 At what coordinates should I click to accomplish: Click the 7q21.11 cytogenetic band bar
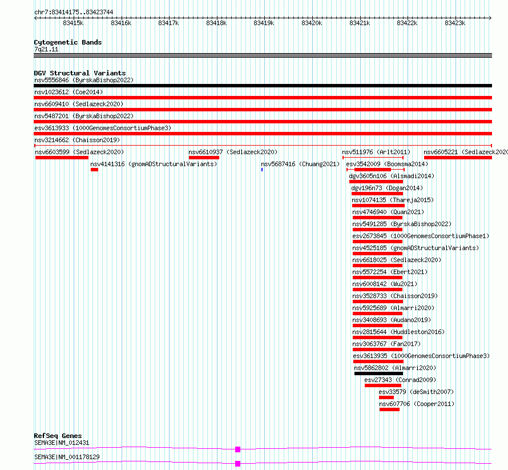[x=263, y=55]
